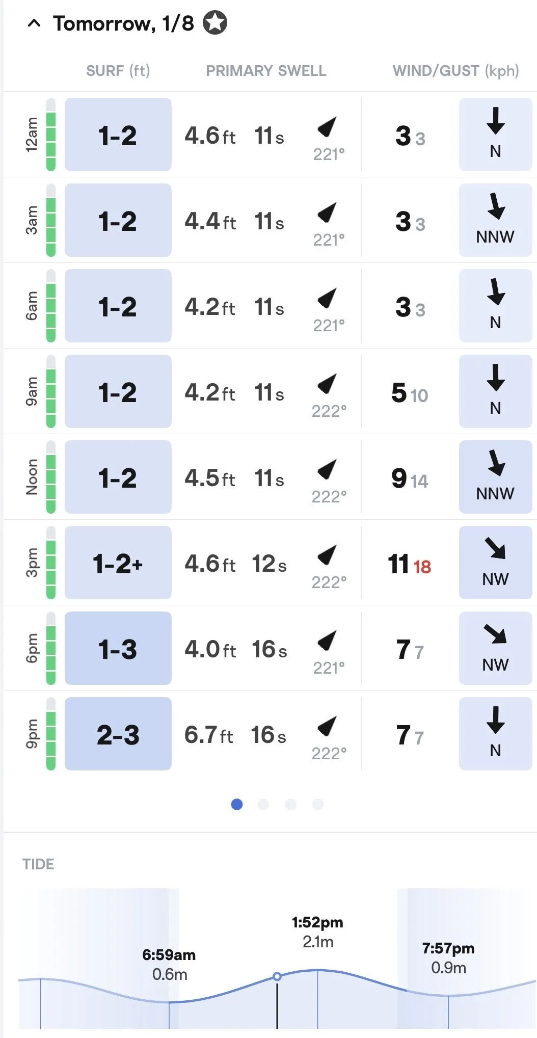Click the 12am north wind arrow icon
Screen dimensions: 537x1038
tap(495, 121)
